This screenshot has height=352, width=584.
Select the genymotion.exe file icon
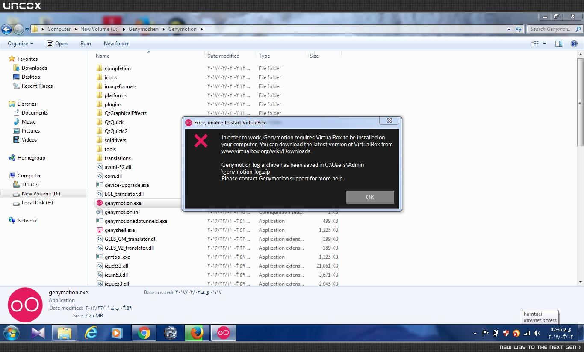(x=99, y=203)
